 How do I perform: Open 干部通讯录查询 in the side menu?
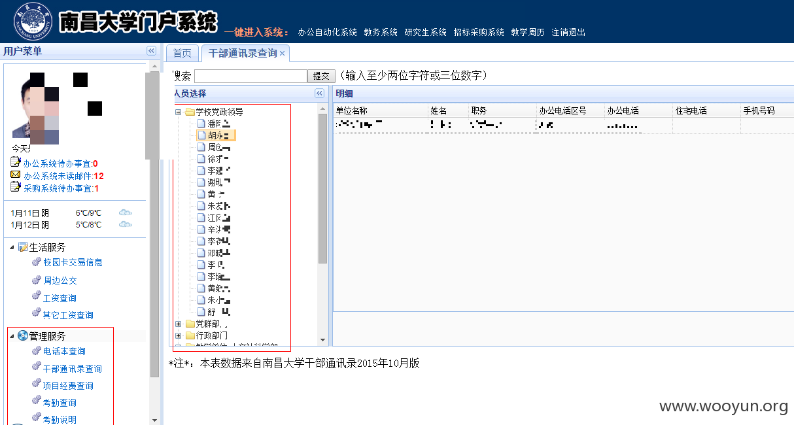click(x=73, y=369)
